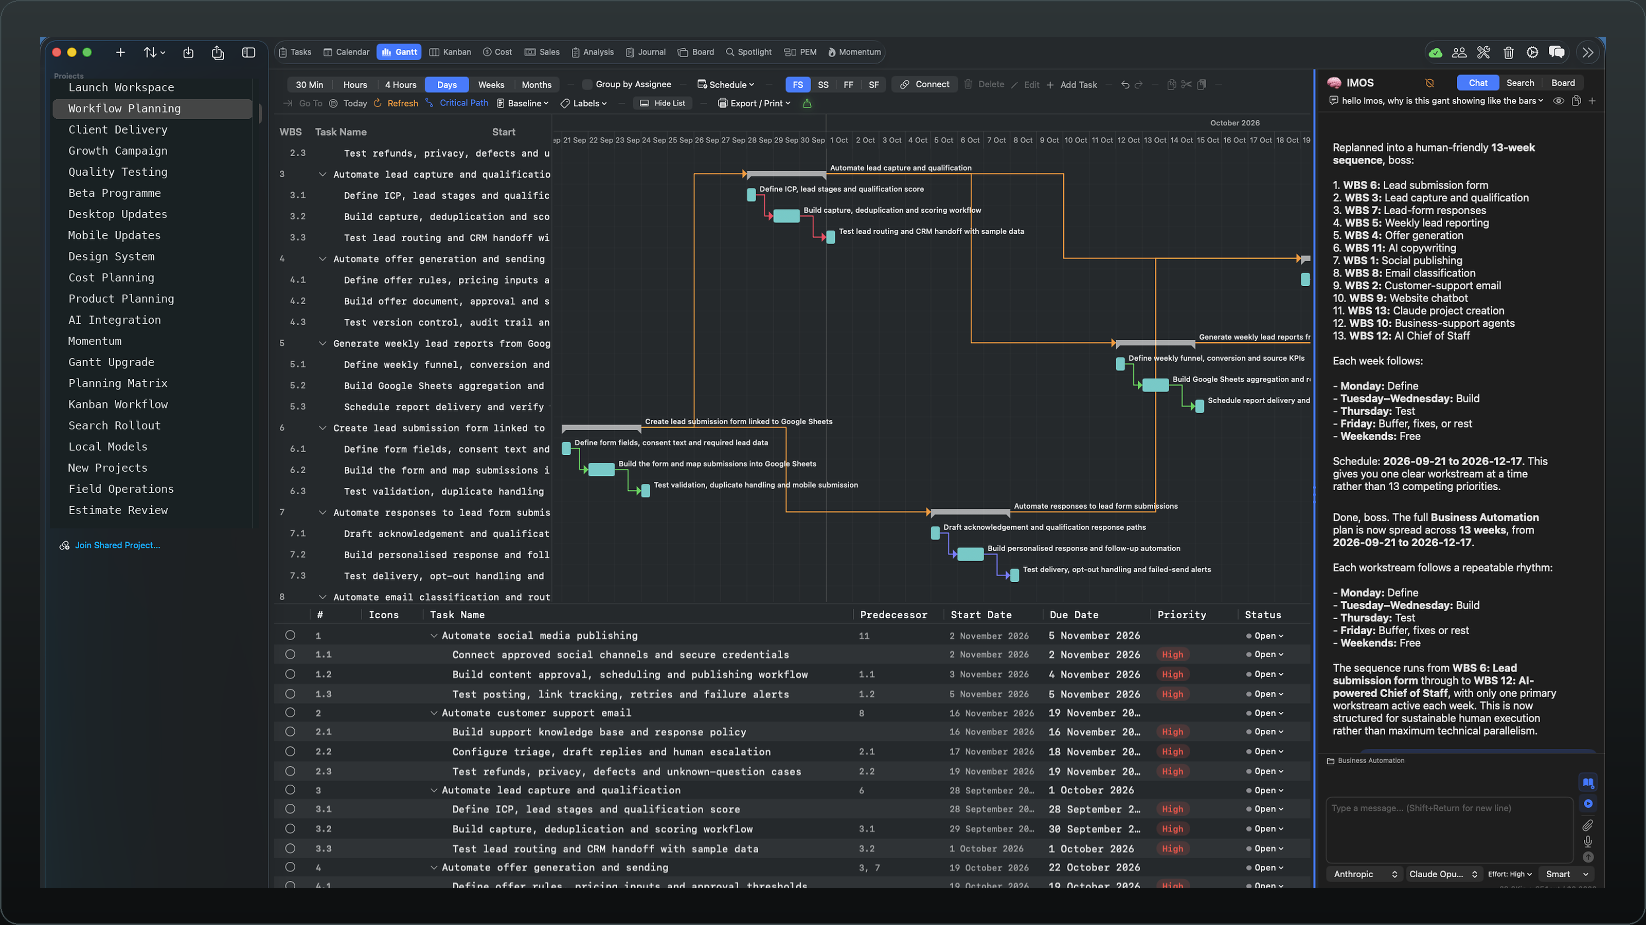Screen dimensions: 1646x925
Task: Click the copy icon left of scissors
Action: (x=1171, y=84)
